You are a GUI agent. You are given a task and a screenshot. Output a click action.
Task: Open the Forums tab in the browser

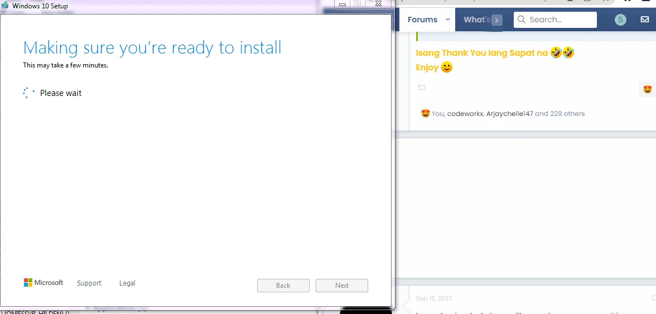pyautogui.click(x=422, y=20)
